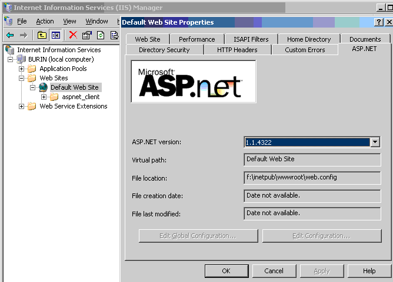
Task: Select the Web Sites tree label
Action: tap(54, 78)
